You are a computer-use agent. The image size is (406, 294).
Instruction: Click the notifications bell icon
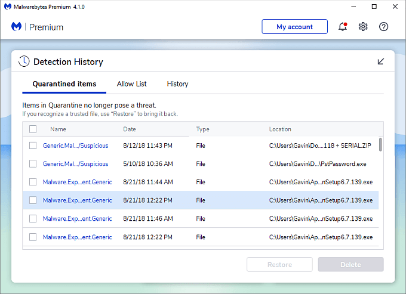342,27
